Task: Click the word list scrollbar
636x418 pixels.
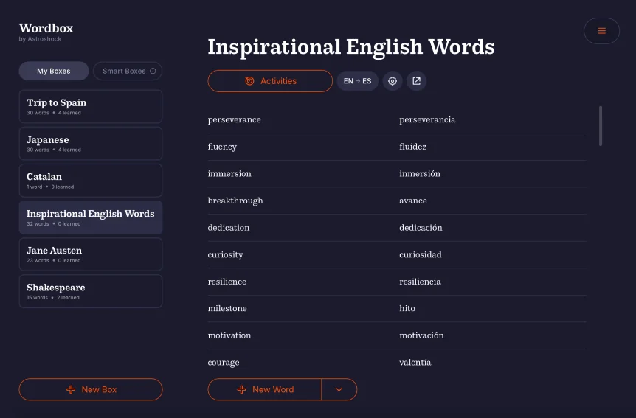Action: pyautogui.click(x=601, y=125)
